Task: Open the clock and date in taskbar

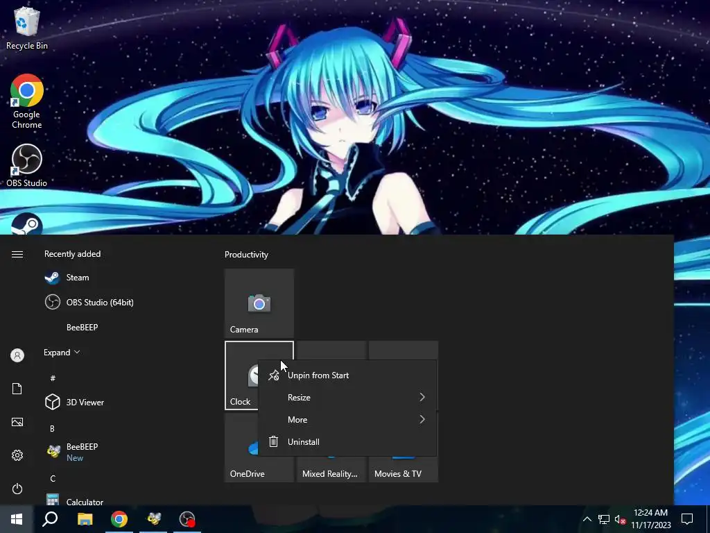Action: (650, 519)
